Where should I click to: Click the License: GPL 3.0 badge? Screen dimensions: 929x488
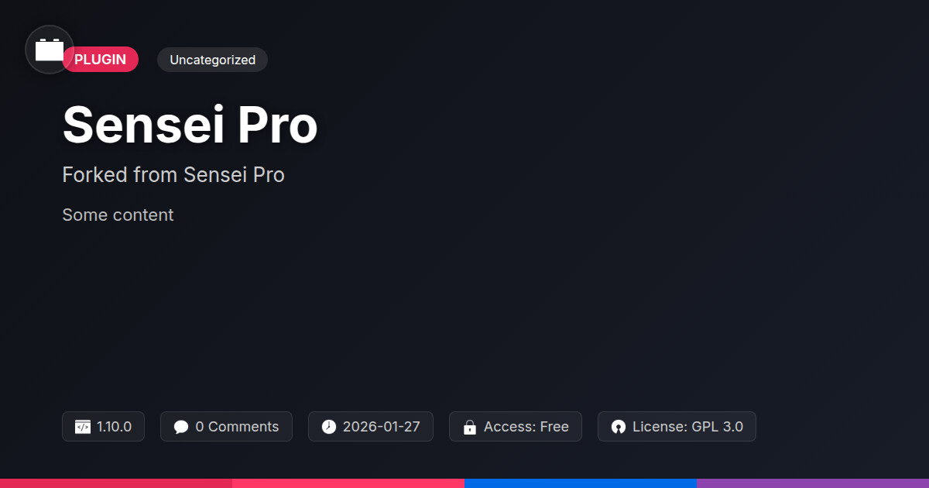pyautogui.click(x=677, y=427)
